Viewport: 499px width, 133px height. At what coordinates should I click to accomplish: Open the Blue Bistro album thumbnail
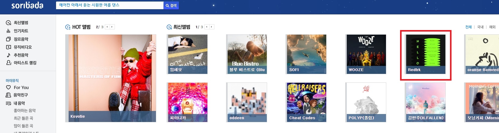247,54
